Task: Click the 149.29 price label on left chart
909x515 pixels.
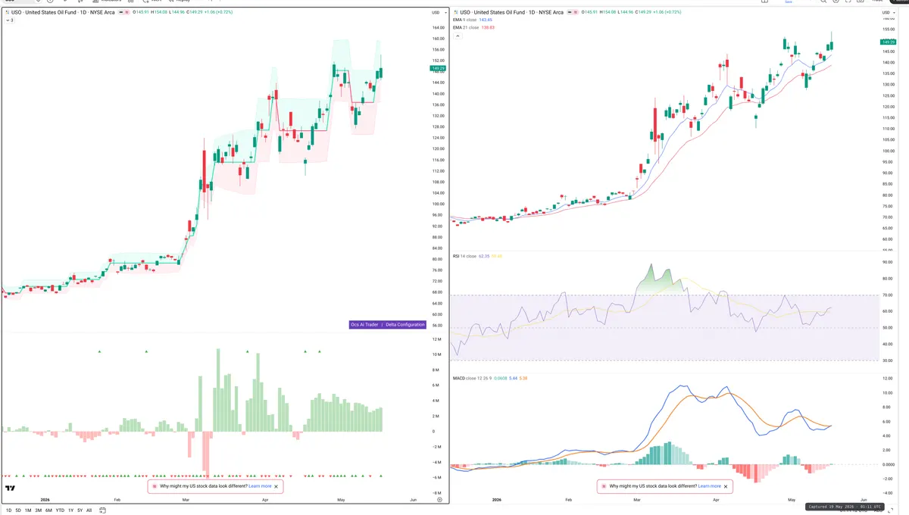Action: click(x=438, y=68)
